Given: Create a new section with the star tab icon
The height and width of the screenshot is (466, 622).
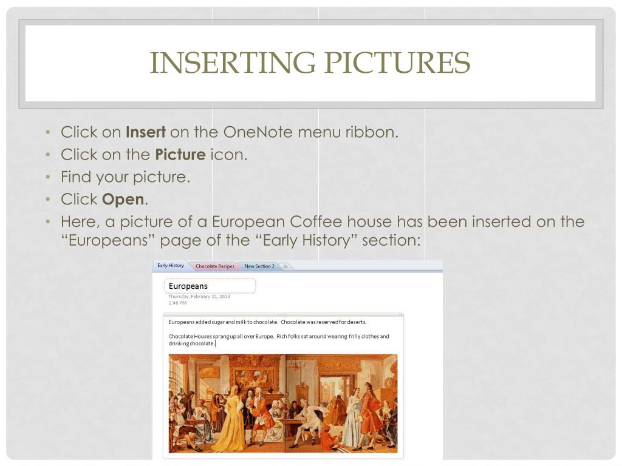Looking at the screenshot, I should pyautogui.click(x=285, y=266).
